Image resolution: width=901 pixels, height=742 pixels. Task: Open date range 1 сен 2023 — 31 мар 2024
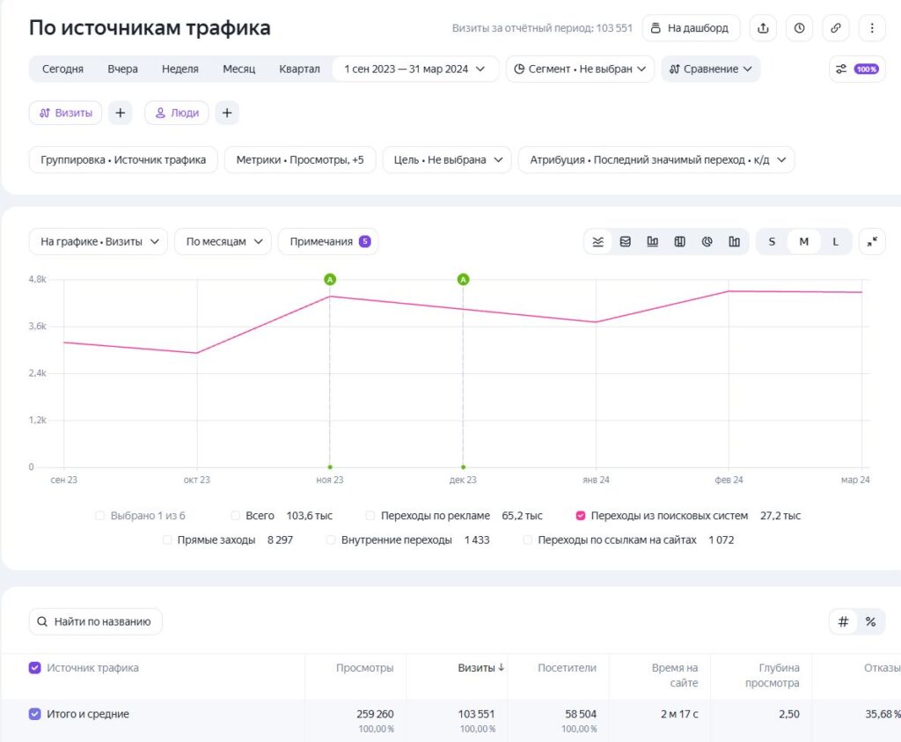(x=415, y=69)
